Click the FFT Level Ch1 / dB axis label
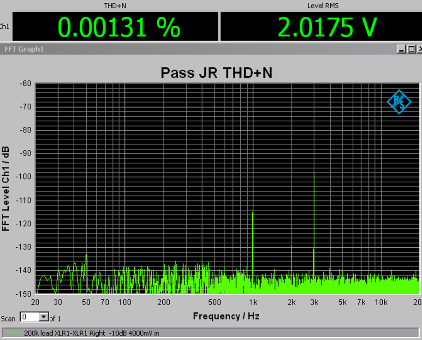This screenshot has height=340, width=422. click(6, 189)
